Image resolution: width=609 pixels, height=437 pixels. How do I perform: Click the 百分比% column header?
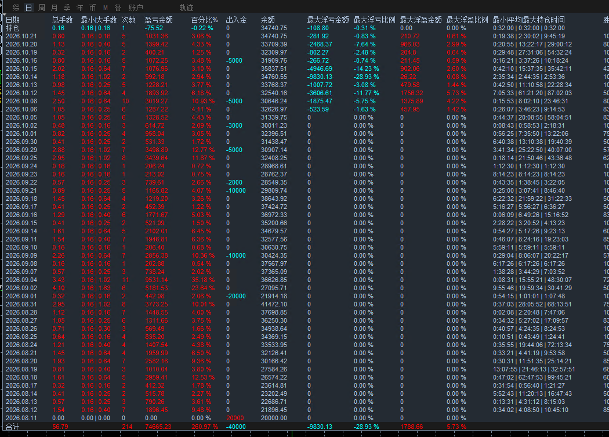coord(205,20)
